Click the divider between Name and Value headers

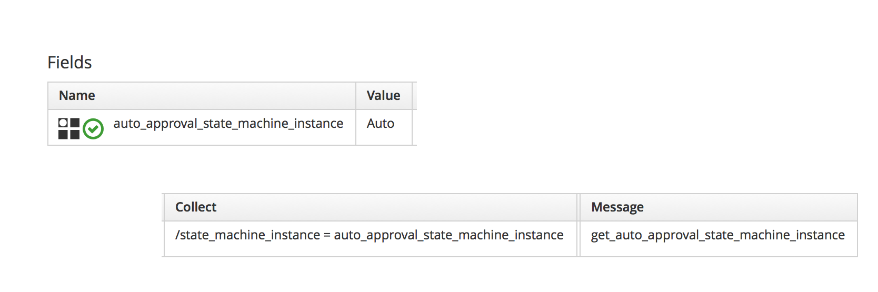tap(356, 96)
